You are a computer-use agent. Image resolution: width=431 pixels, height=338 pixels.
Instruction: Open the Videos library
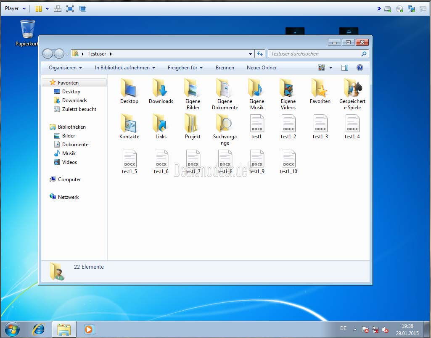[x=69, y=162]
